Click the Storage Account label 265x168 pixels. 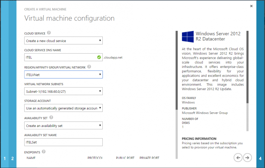tap(37, 101)
